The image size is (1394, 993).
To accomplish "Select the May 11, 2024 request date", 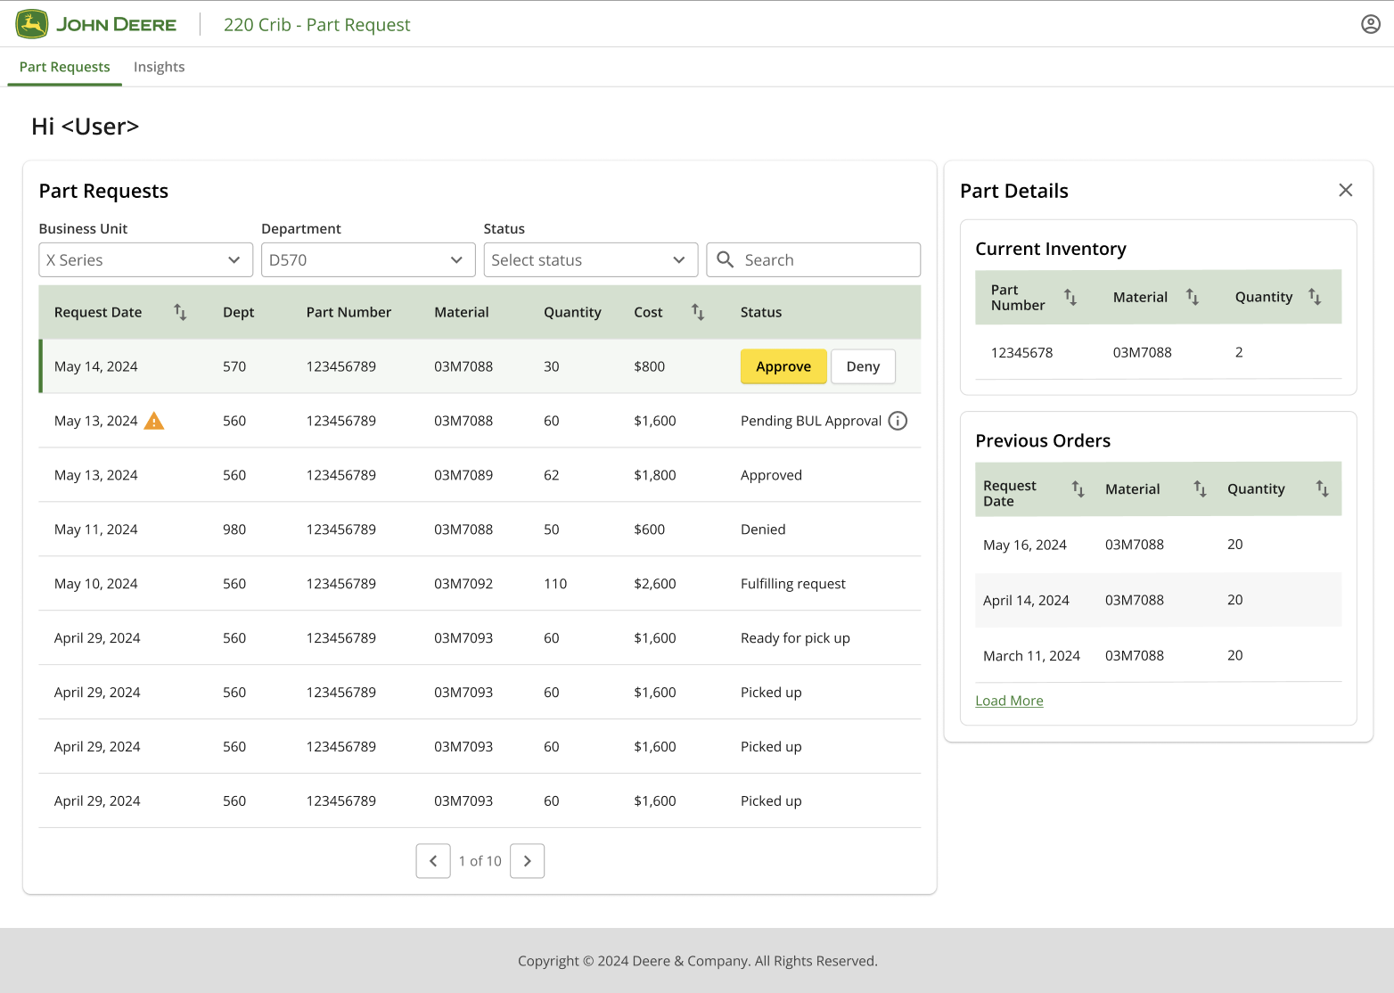I will (96, 529).
